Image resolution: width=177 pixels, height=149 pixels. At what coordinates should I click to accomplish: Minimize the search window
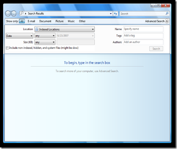click(x=153, y=5)
